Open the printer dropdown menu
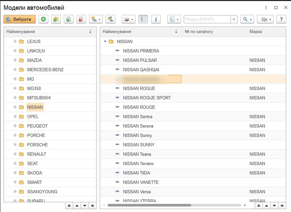The image size is (291, 212). pos(129,19)
